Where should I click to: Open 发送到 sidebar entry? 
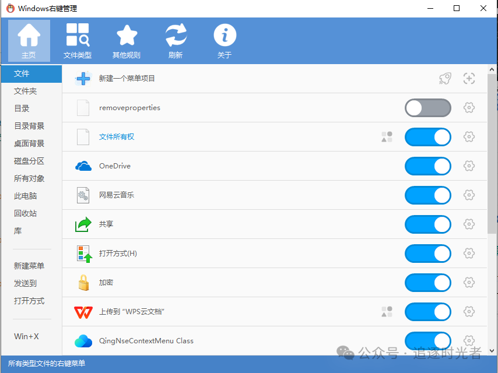pyautogui.click(x=31, y=283)
